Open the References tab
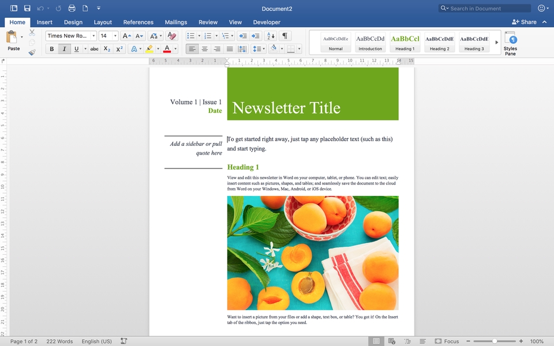Screen dimensions: 554x346 point(138,22)
